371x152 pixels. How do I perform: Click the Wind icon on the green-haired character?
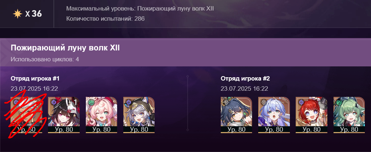pos(338,102)
